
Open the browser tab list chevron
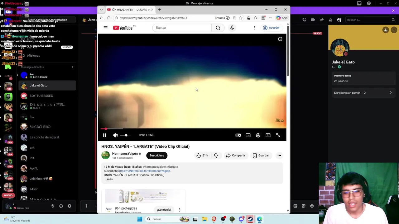pos(101,10)
